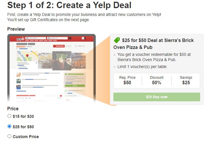
Task: Click the restaurant exterior photo in the preview
Action: (x=78, y=60)
